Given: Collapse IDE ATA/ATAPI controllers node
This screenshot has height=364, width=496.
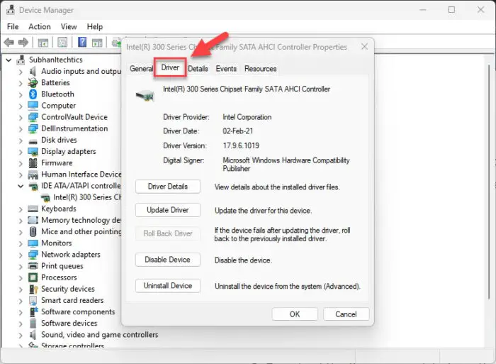Looking at the screenshot, I should coord(21,186).
